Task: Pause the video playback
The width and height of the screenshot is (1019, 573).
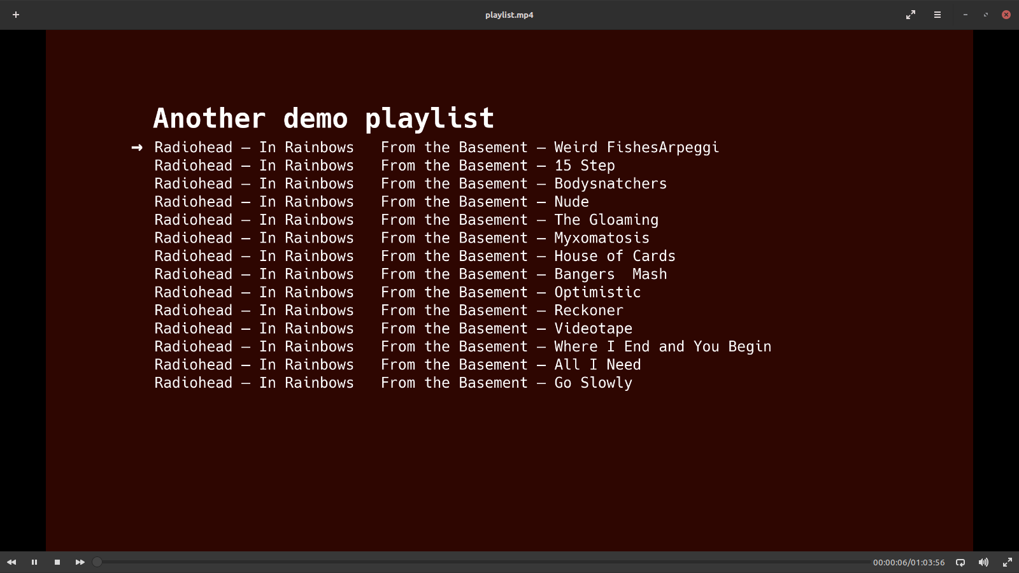Action: click(x=34, y=562)
